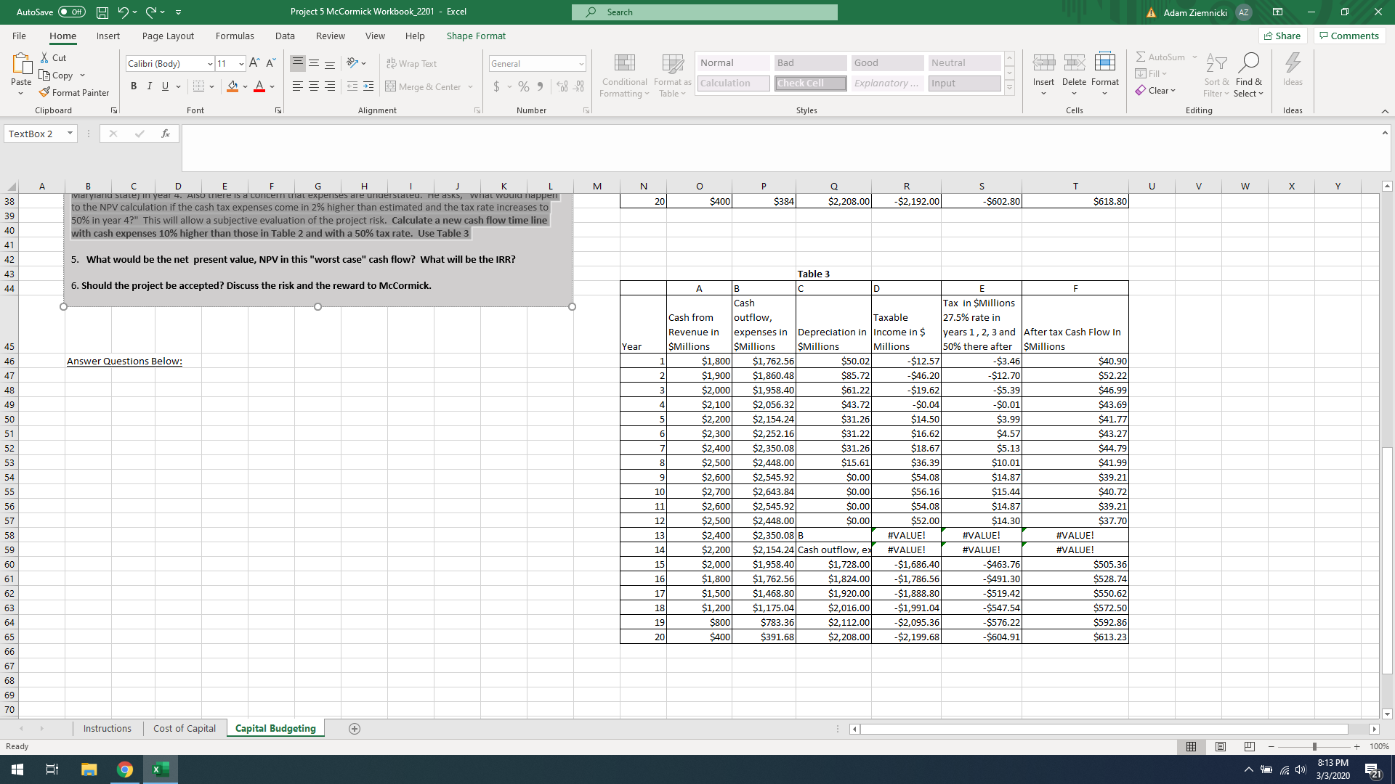Switch to the Formulas ribbon tab
Image resolution: width=1395 pixels, height=784 pixels.
point(235,36)
